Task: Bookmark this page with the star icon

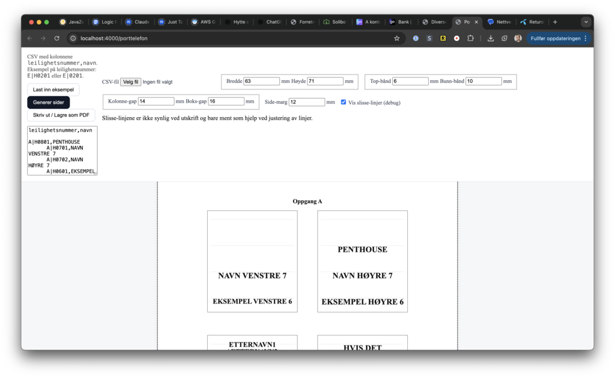Action: (x=396, y=38)
